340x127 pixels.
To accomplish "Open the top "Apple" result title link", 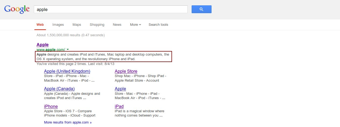I will 42,45.
